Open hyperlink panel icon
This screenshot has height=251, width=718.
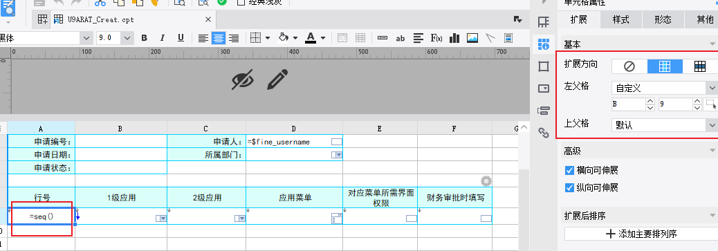[x=544, y=132]
